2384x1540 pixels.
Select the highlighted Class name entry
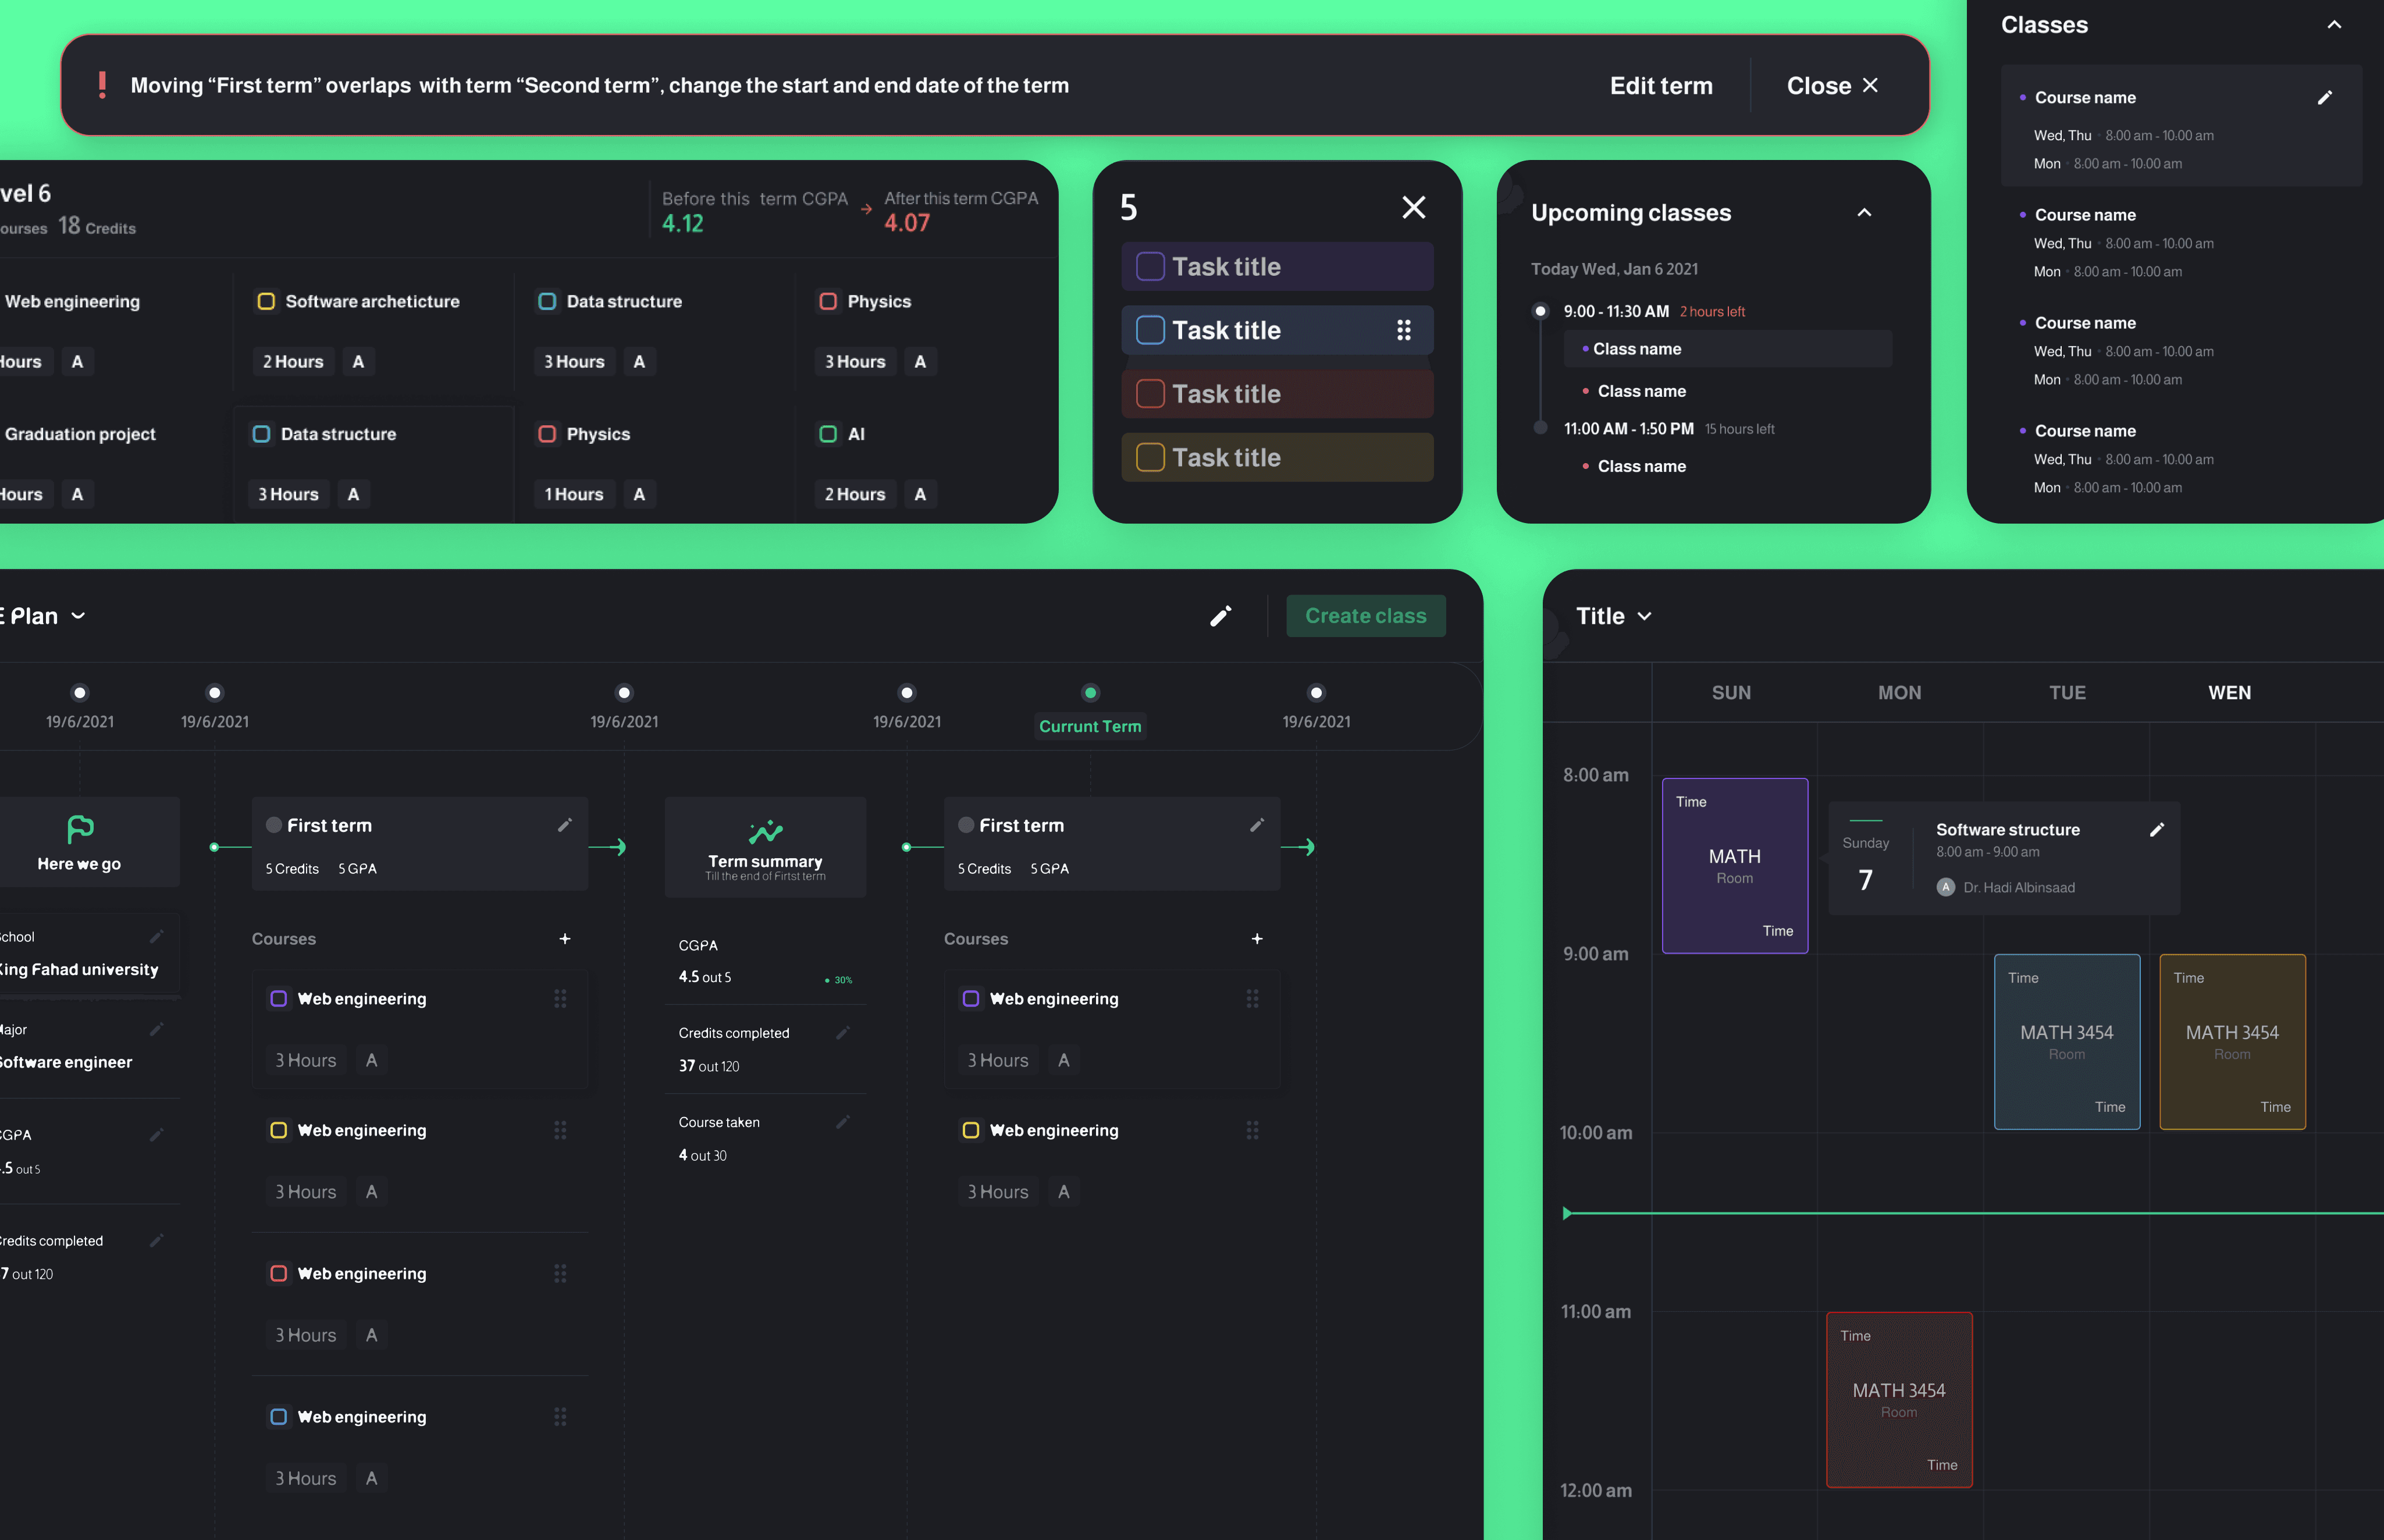point(1727,349)
